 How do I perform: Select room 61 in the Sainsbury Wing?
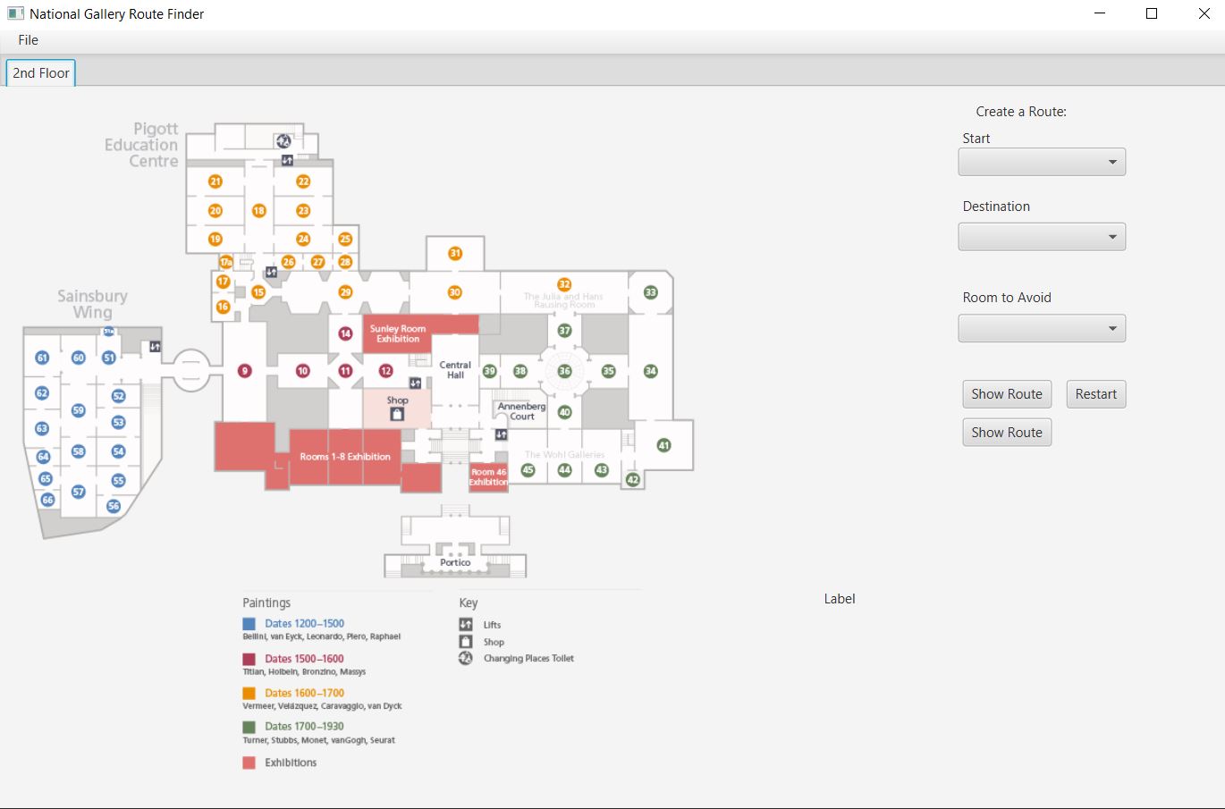click(x=42, y=356)
